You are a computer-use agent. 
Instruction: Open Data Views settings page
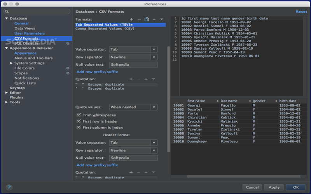coord(24,28)
